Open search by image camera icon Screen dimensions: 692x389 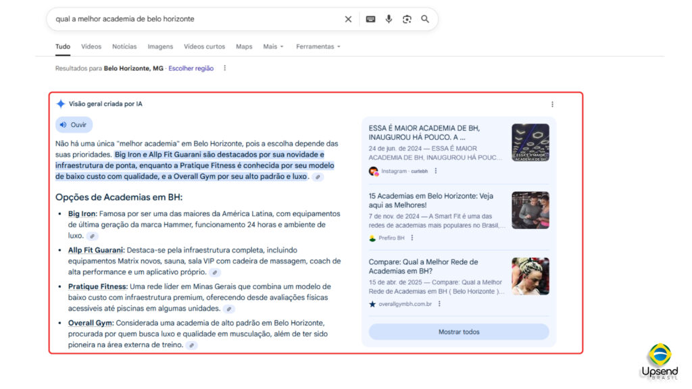click(407, 19)
